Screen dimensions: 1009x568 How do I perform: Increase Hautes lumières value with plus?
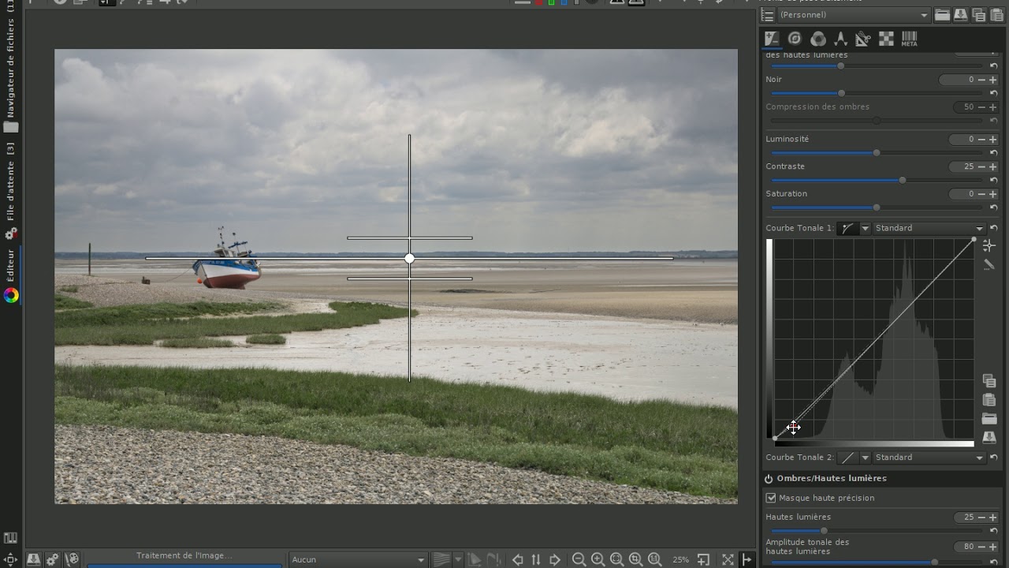[x=992, y=518]
